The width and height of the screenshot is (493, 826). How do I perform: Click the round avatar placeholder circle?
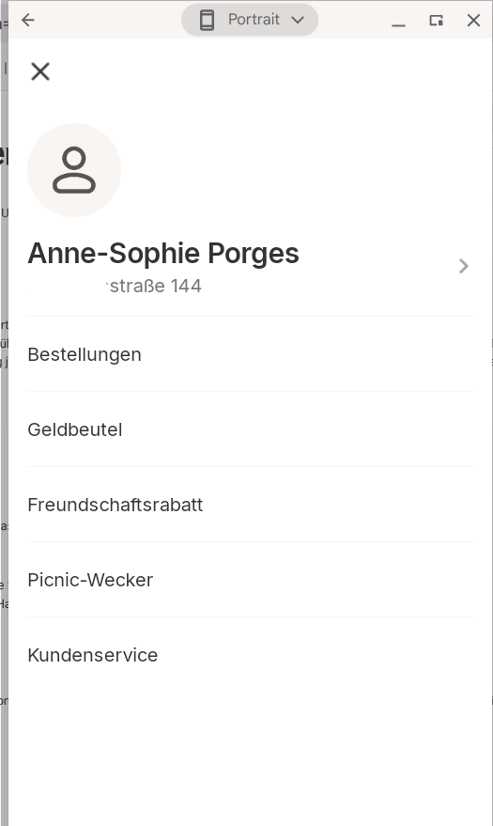(74, 170)
